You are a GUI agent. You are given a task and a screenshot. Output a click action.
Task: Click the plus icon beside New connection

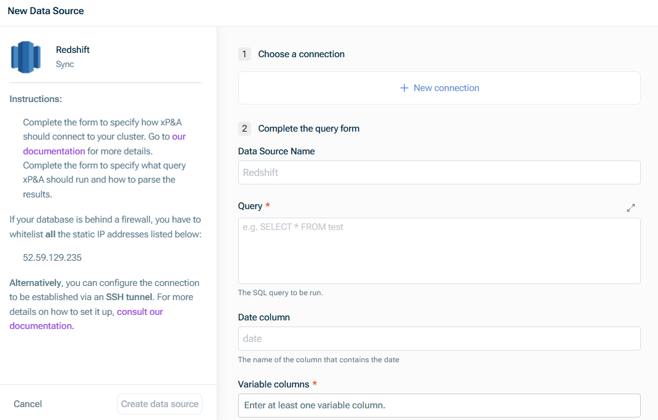[404, 88]
